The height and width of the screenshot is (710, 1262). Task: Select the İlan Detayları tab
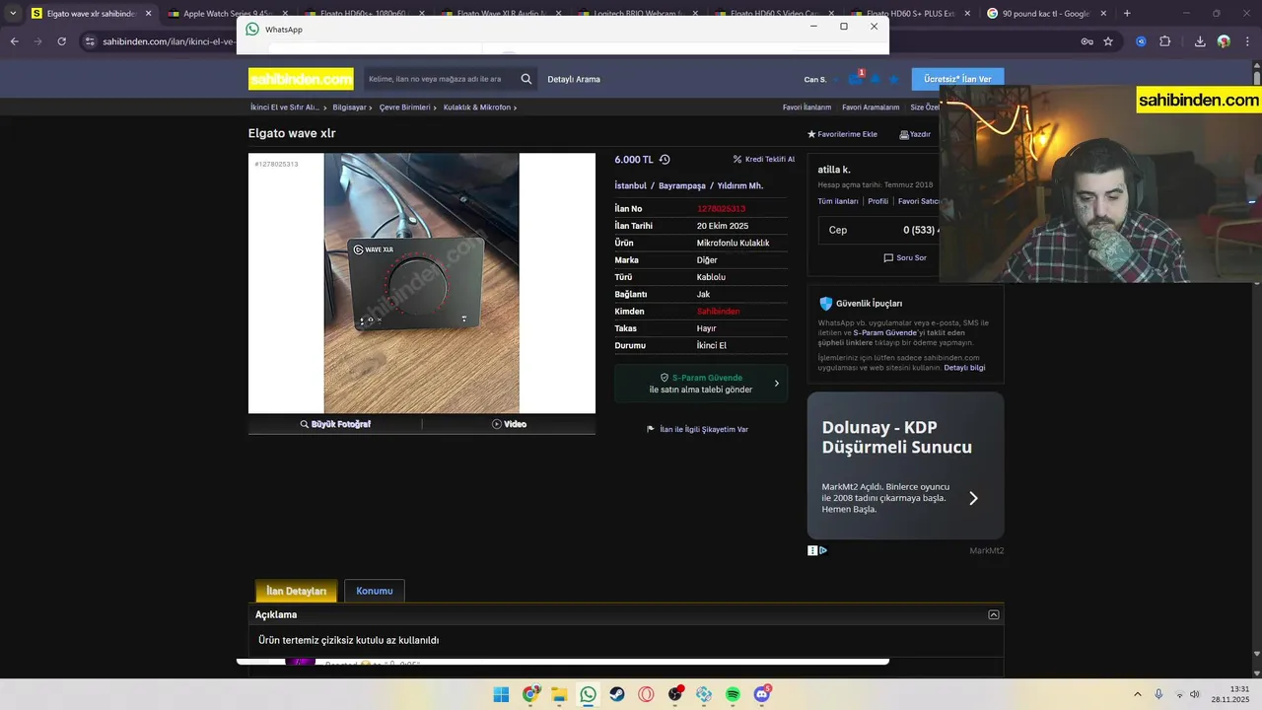(x=296, y=591)
